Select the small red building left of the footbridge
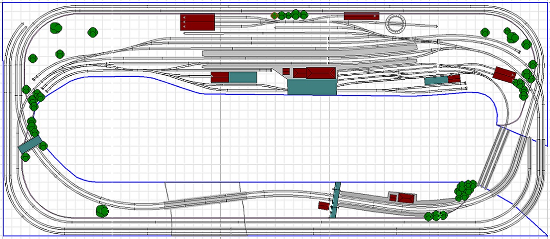This screenshot has height=239, width=550. [324, 206]
